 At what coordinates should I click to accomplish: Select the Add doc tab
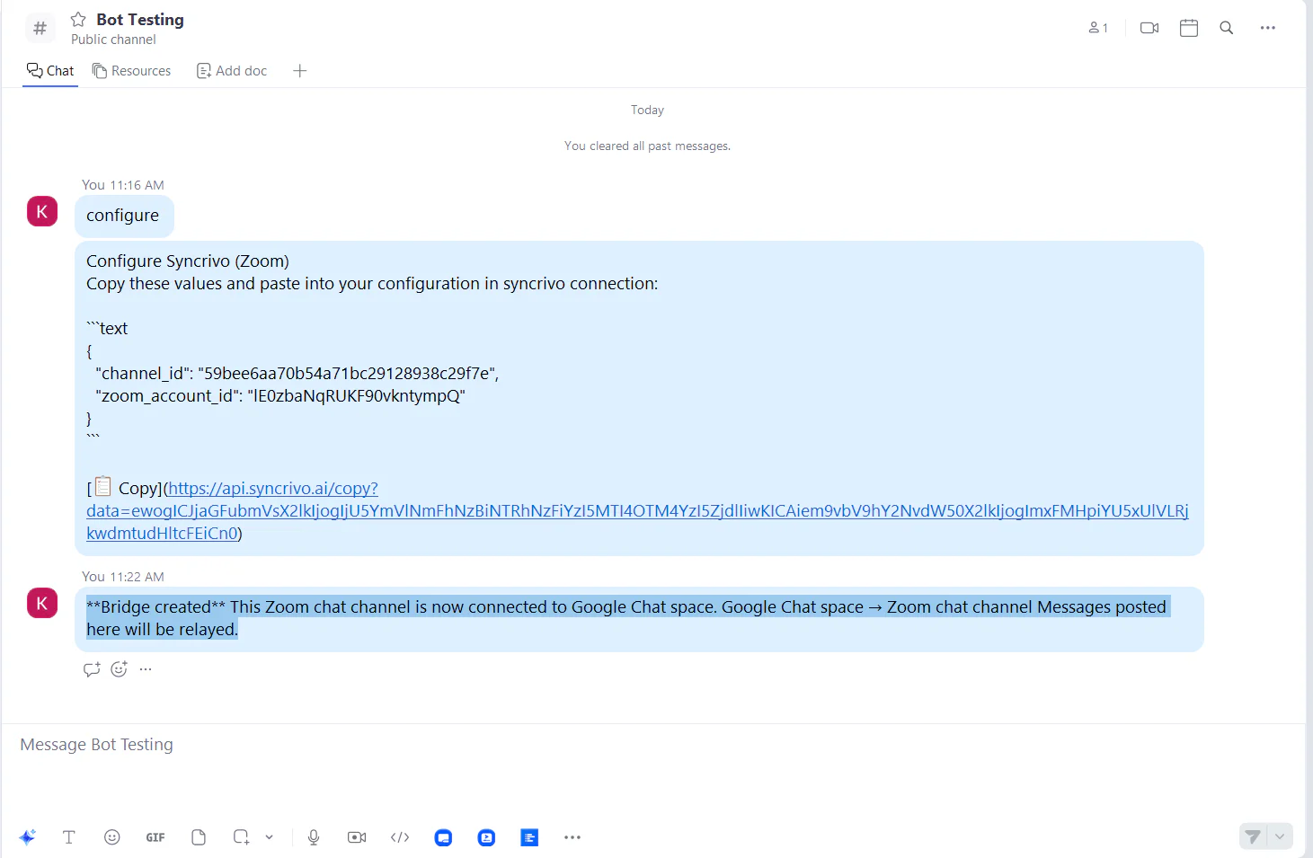pos(232,71)
